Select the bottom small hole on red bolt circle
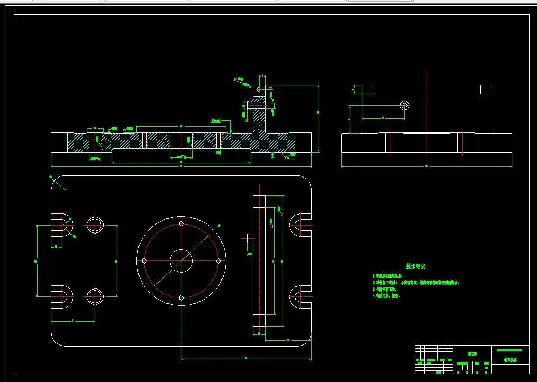This screenshot has height=382, width=537. [x=181, y=298]
